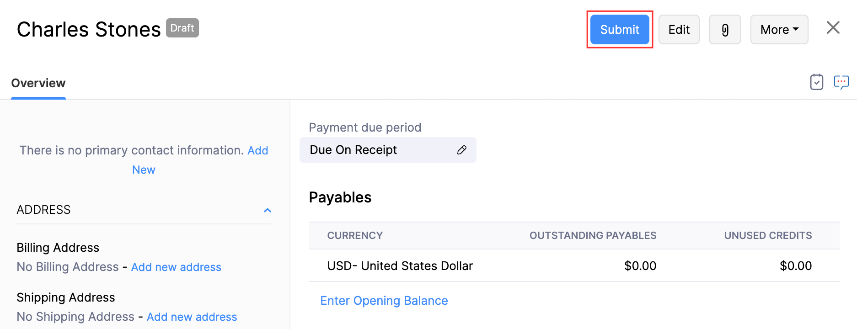This screenshot has height=329, width=857.
Task: Click the pencil icon beside Due On Receipt
Action: pyautogui.click(x=462, y=150)
